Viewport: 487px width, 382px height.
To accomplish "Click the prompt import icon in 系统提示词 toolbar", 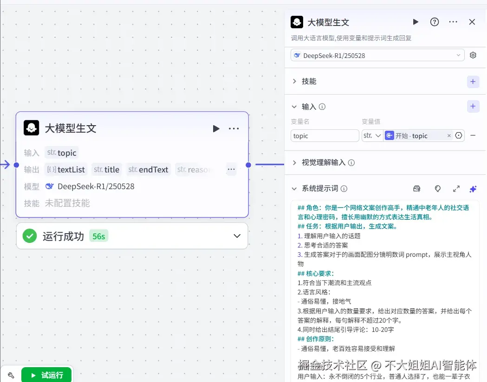I will (x=417, y=189).
